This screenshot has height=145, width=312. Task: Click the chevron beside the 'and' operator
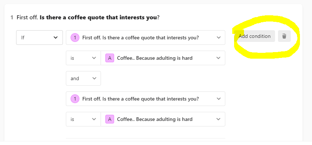[94, 78]
